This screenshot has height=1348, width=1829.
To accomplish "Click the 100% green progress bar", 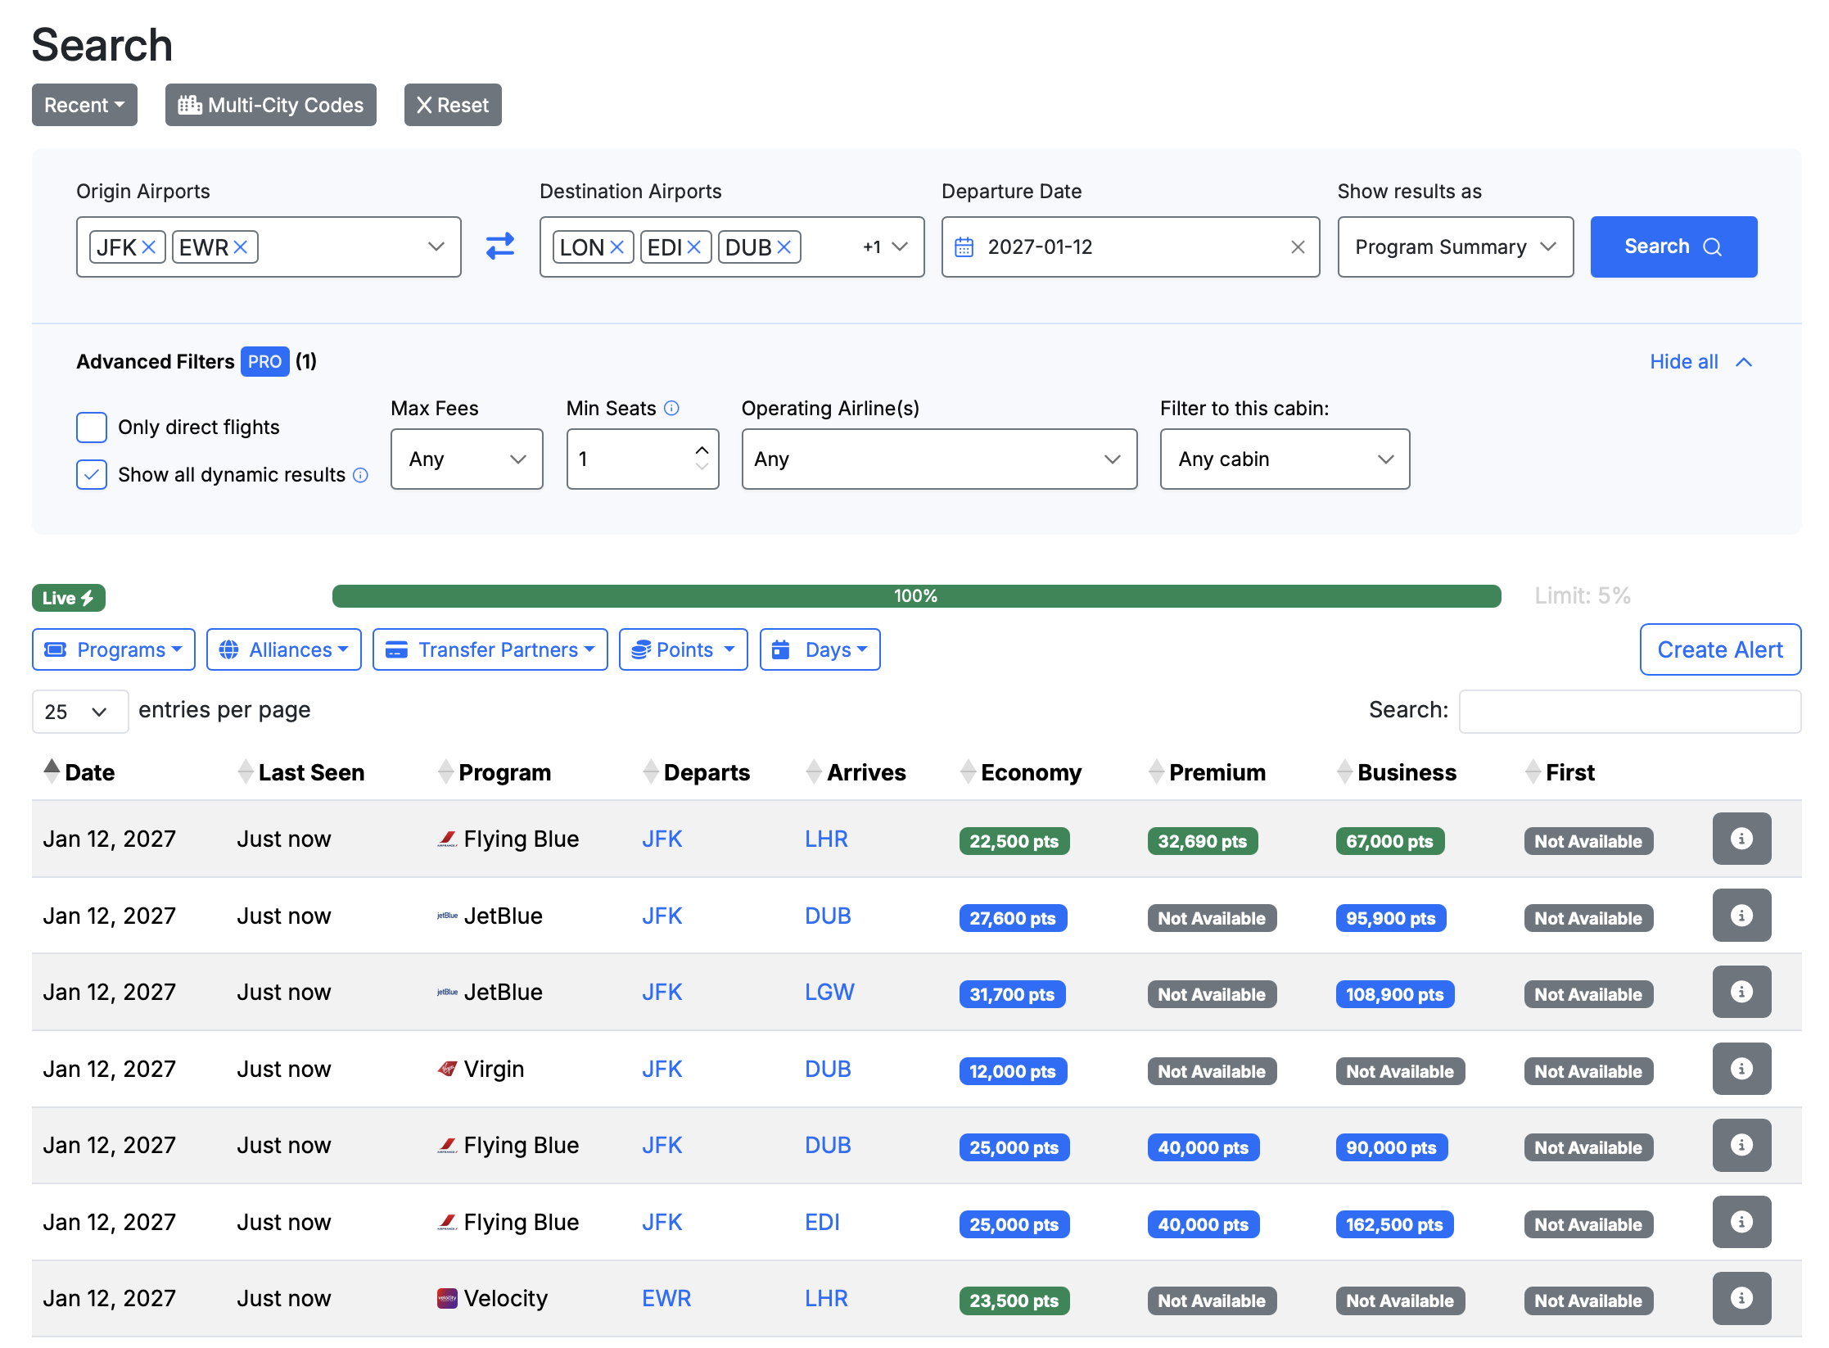I will tap(916, 596).
